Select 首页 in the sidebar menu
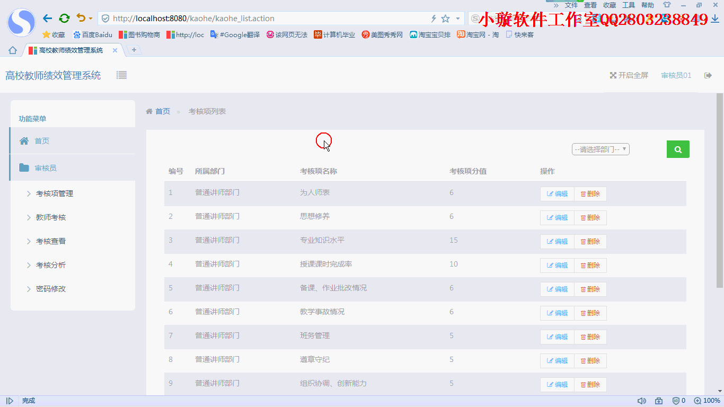 pyautogui.click(x=42, y=140)
